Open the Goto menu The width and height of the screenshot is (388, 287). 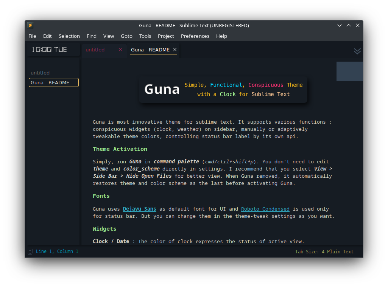126,36
